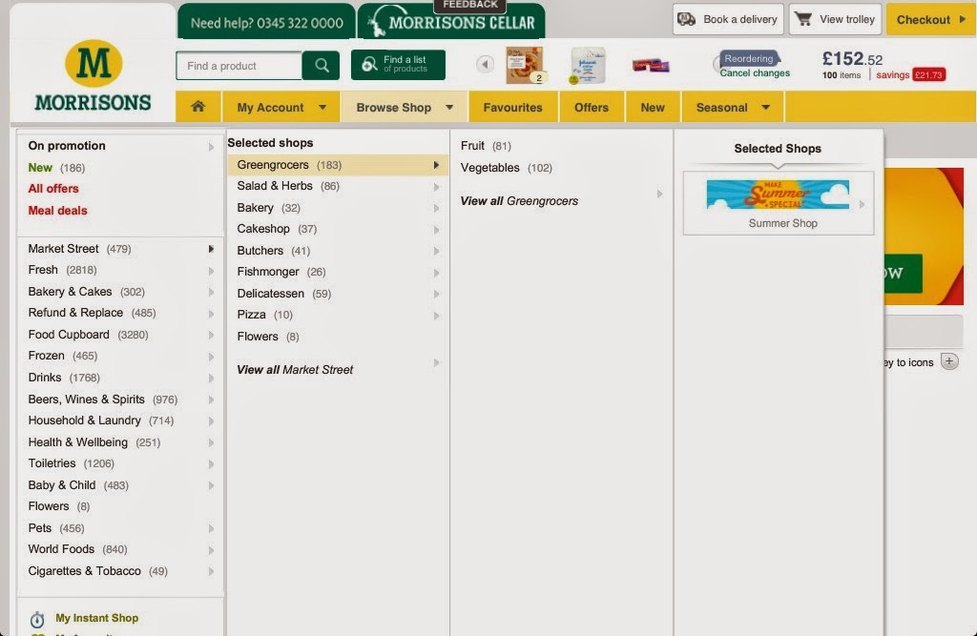
Task: Open the pizza product thumbnail in trolley
Action: coord(524,65)
